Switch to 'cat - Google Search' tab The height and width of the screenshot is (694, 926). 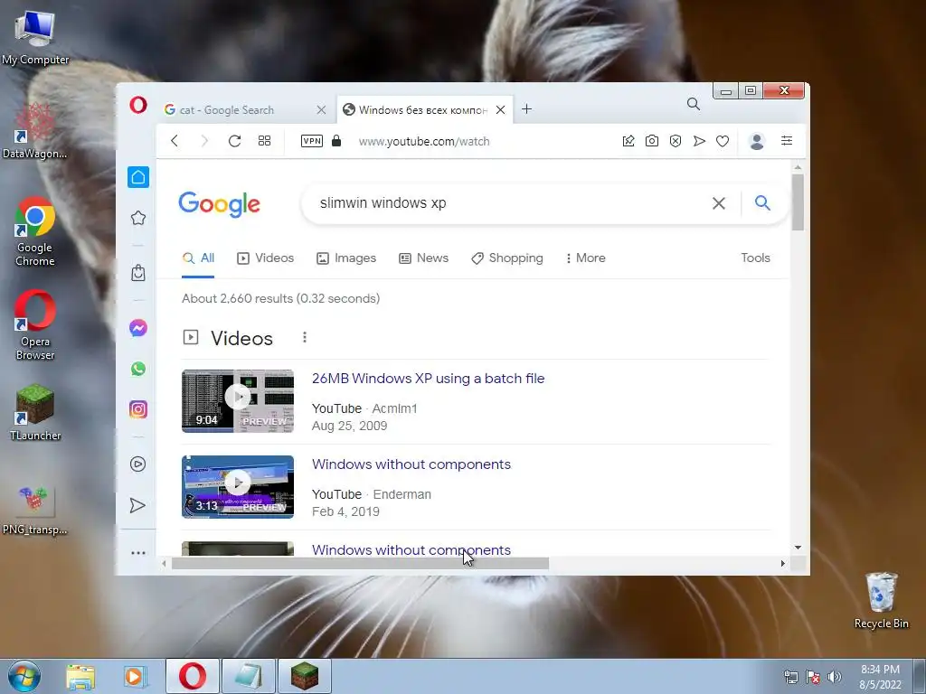(244, 109)
